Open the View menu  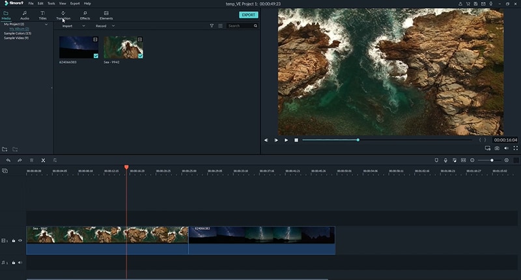click(63, 3)
